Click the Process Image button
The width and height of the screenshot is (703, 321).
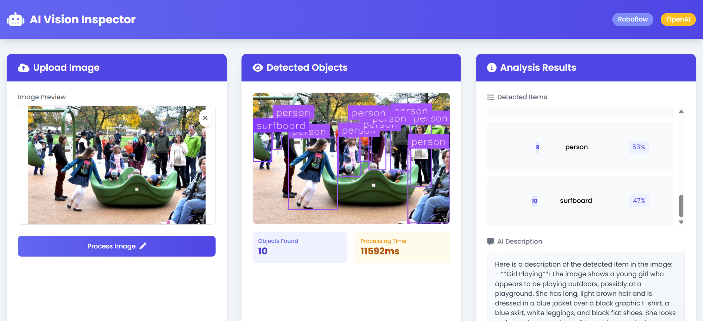[x=117, y=246]
